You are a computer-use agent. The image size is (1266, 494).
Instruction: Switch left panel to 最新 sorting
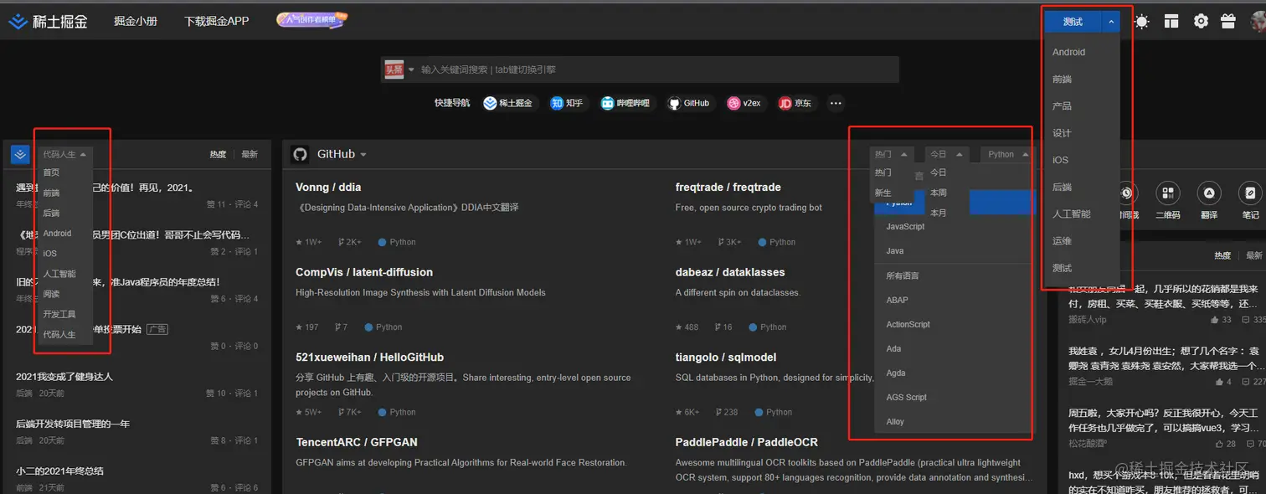pyautogui.click(x=250, y=154)
